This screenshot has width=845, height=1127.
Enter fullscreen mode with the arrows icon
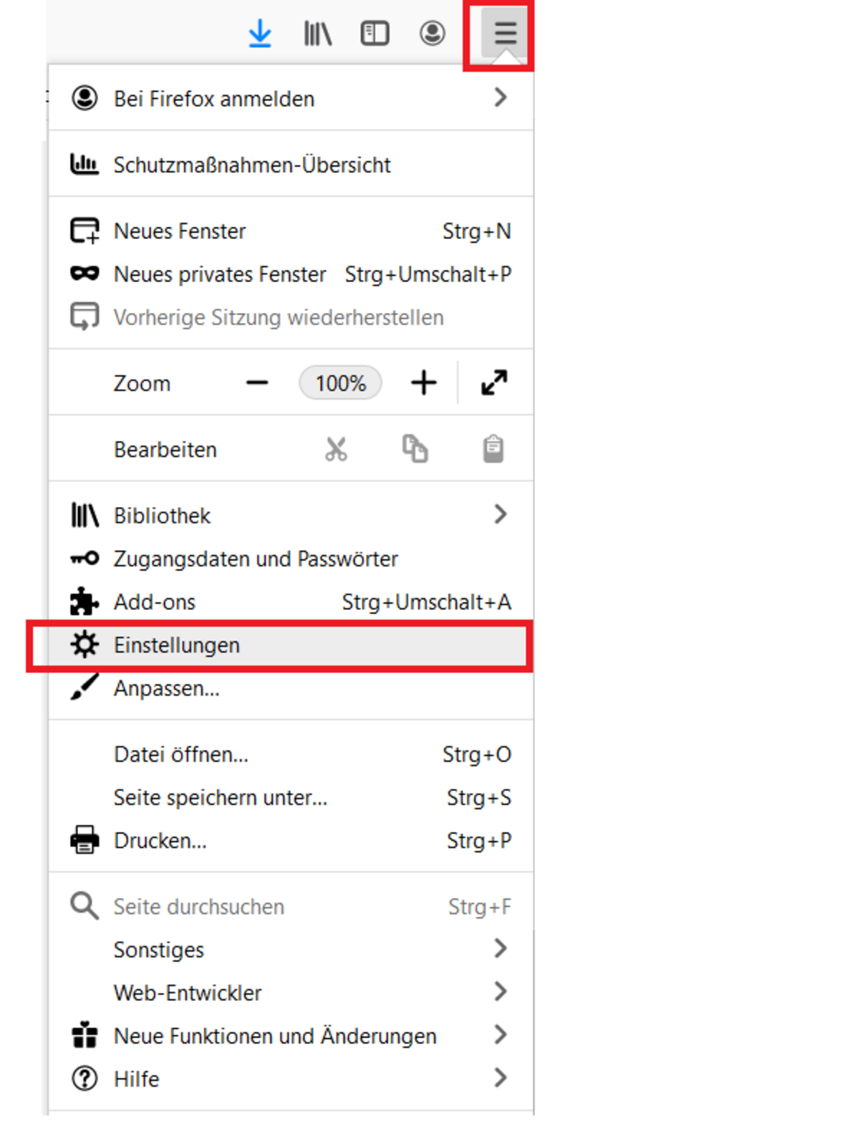click(x=494, y=383)
